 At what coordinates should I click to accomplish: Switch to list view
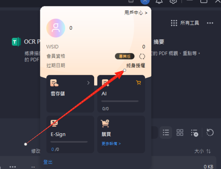click(166, 133)
